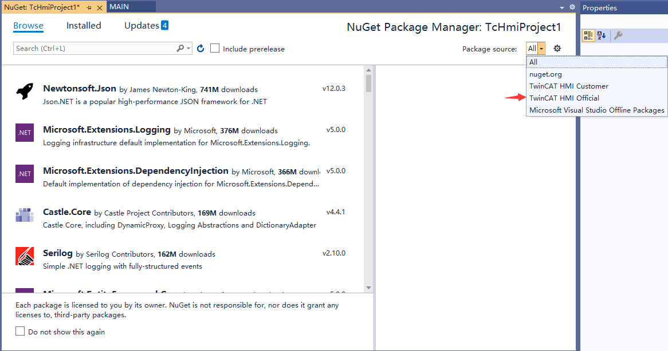
Task: Open the Updates tab
Action: tap(142, 26)
